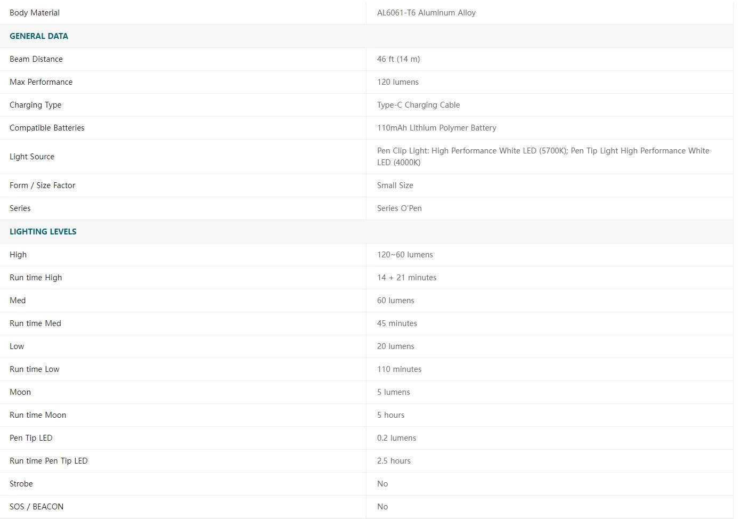This screenshot has width=741, height=519.
Task: Click the 120~60 lumens value
Action: tap(405, 255)
